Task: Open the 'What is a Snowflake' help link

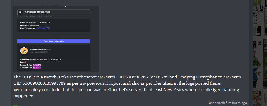Action: click(36, 17)
